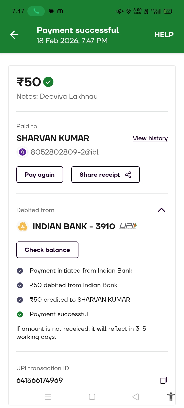Click the View history link

(x=150, y=138)
